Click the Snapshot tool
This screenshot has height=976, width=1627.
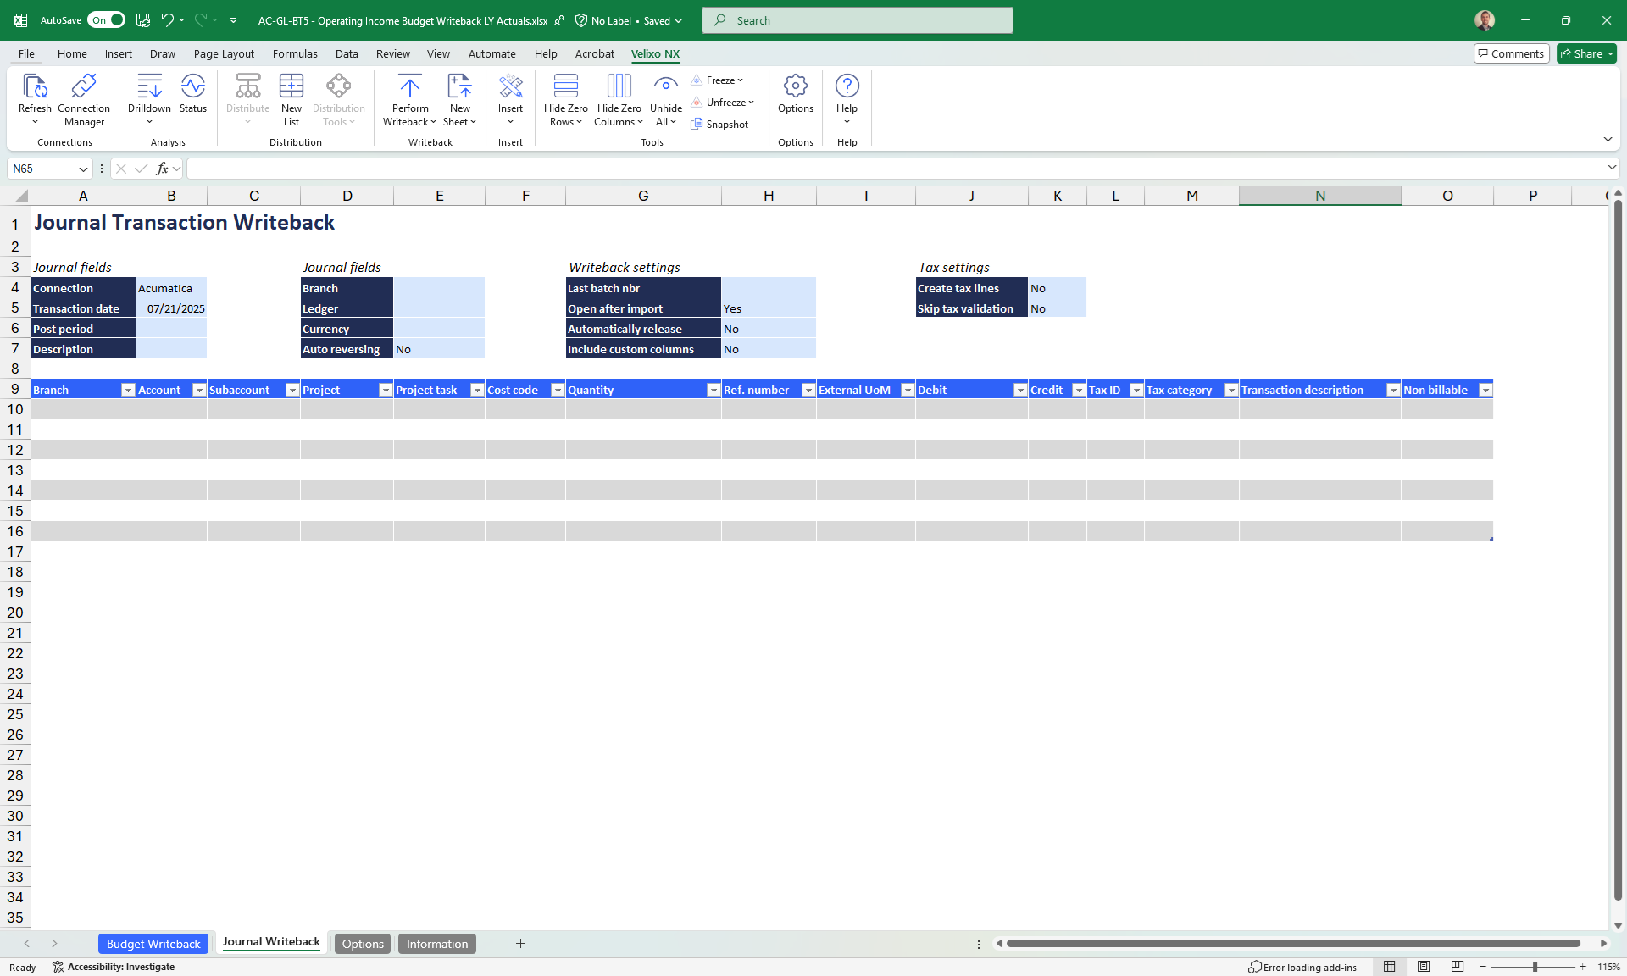[720, 125]
